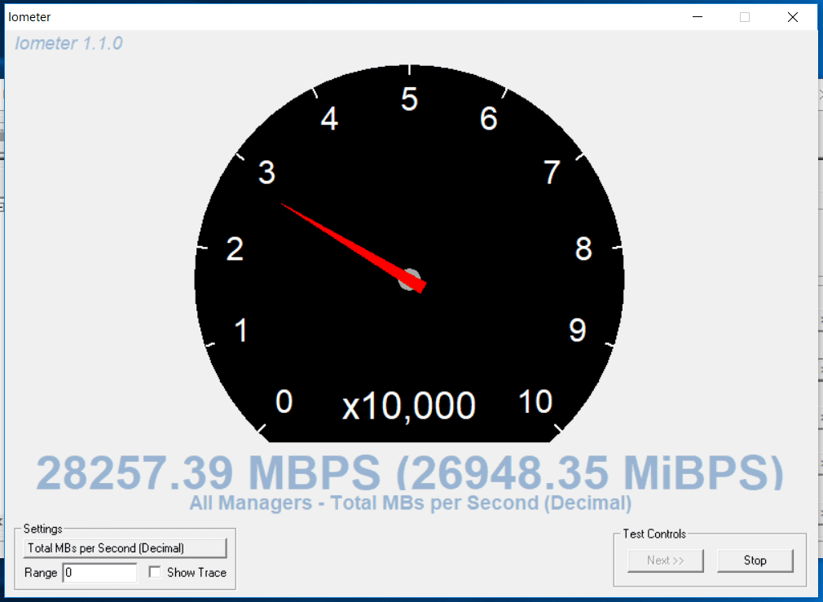The width and height of the screenshot is (823, 602).
Task: Click the red gauge needle
Action: (354, 247)
